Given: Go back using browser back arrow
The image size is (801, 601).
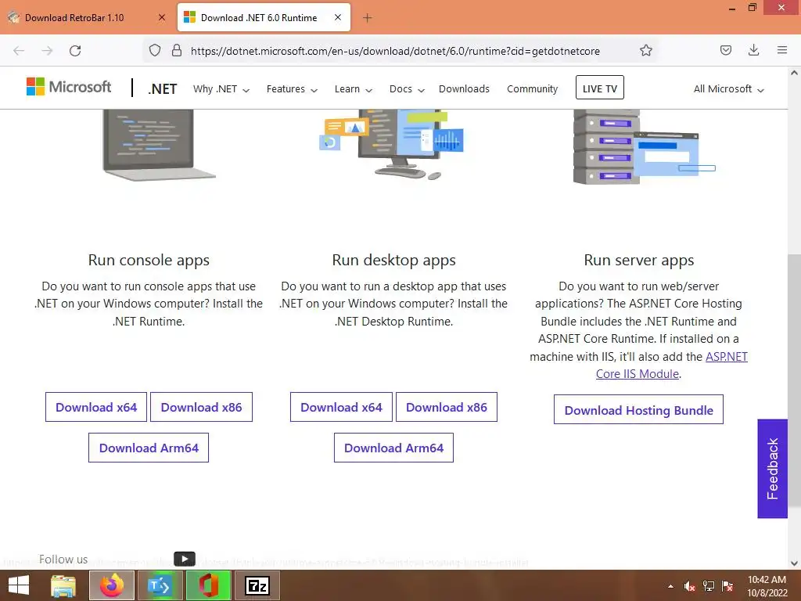Looking at the screenshot, I should coord(19,51).
